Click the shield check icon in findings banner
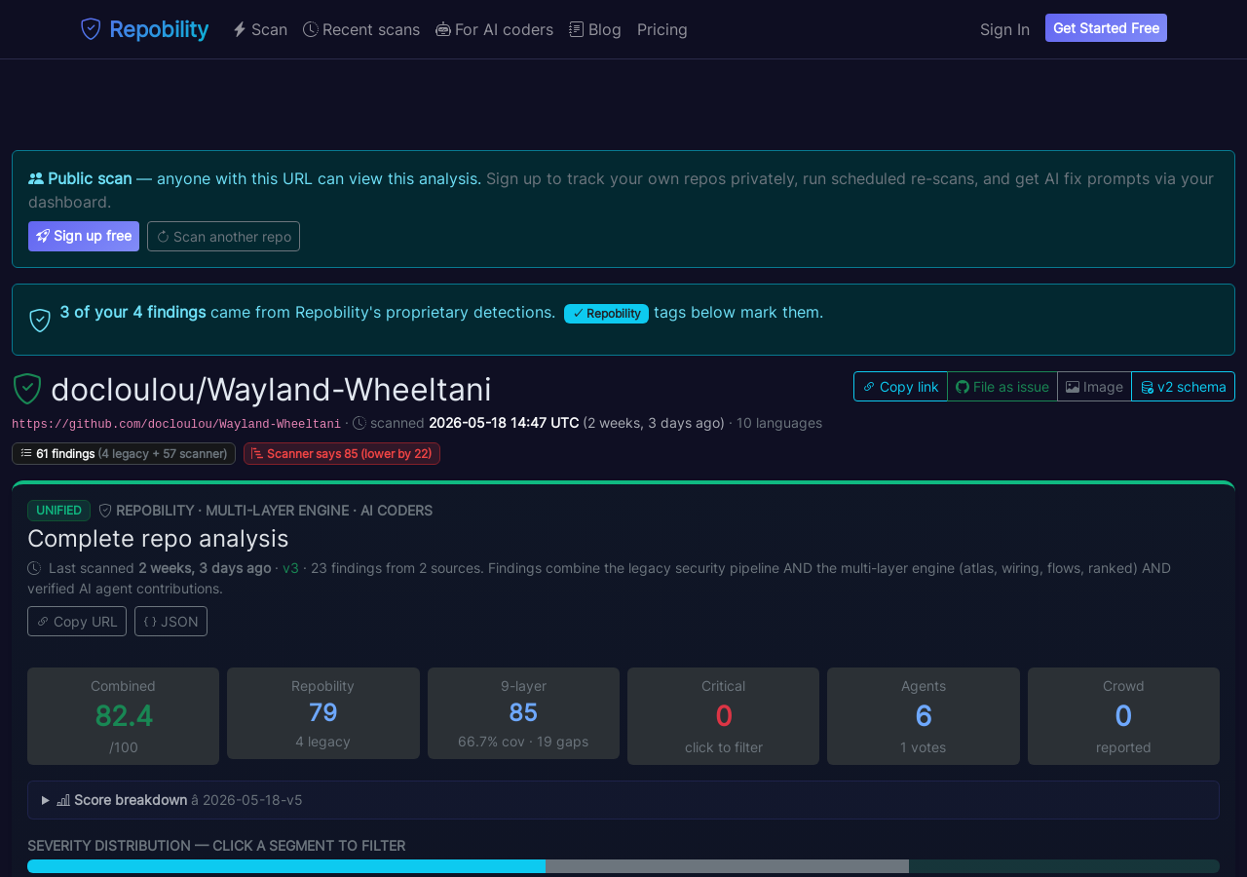Screen dimensions: 1247x877 (40, 320)
